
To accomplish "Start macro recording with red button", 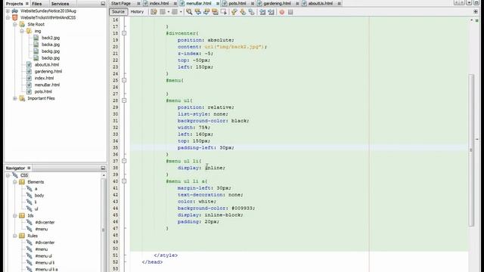I will pyautogui.click(x=282, y=12).
